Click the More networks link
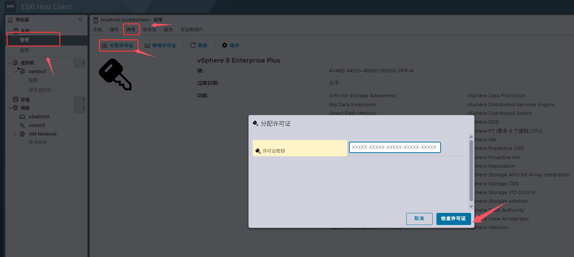 click(x=40, y=142)
